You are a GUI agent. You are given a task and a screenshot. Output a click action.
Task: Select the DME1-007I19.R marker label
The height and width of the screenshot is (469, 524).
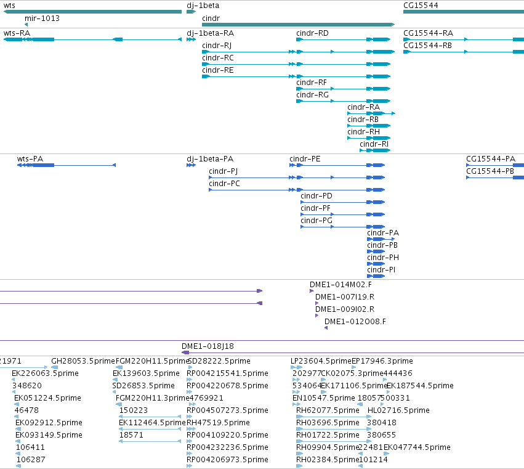pyautogui.click(x=345, y=297)
